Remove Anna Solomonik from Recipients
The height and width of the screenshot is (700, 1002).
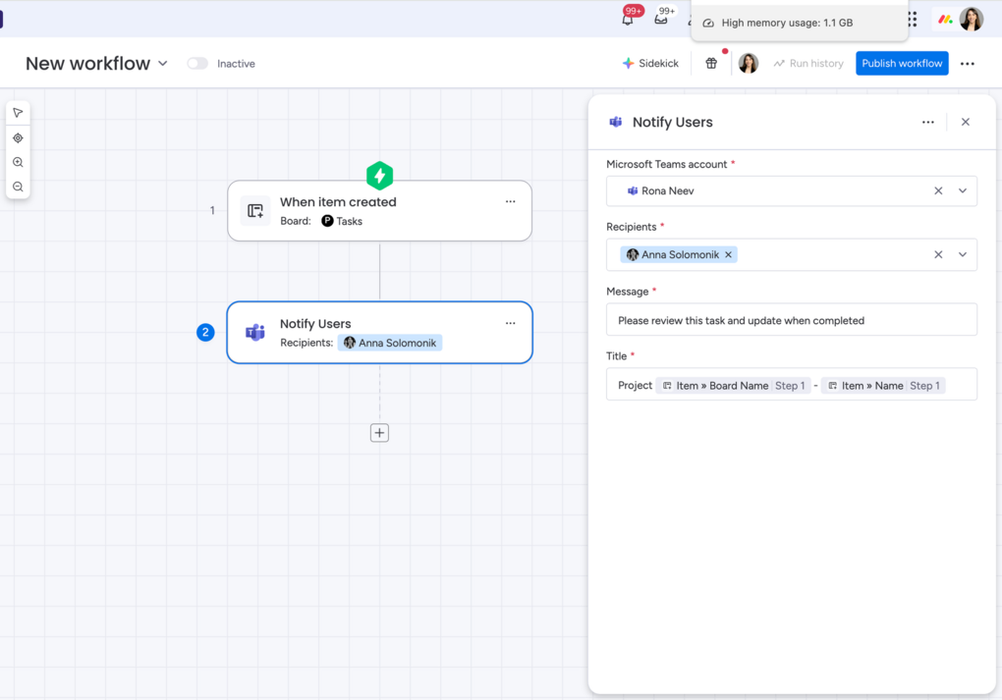coord(728,254)
